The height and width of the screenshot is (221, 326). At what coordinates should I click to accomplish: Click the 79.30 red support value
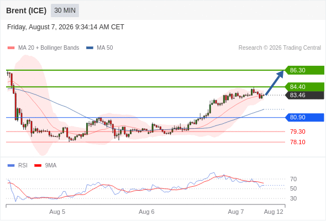coord(298,131)
